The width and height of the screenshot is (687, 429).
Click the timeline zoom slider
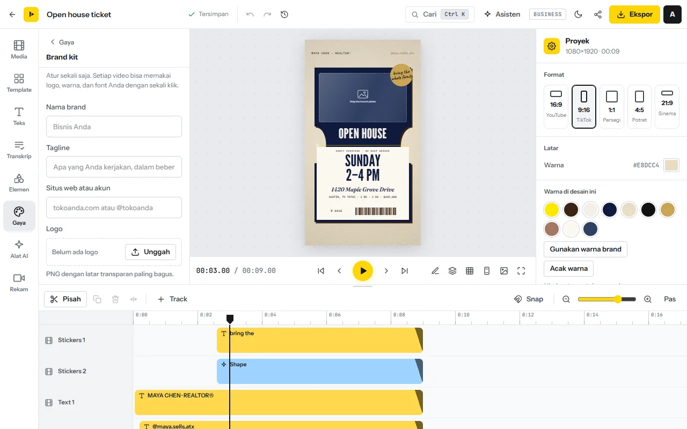tap(607, 299)
